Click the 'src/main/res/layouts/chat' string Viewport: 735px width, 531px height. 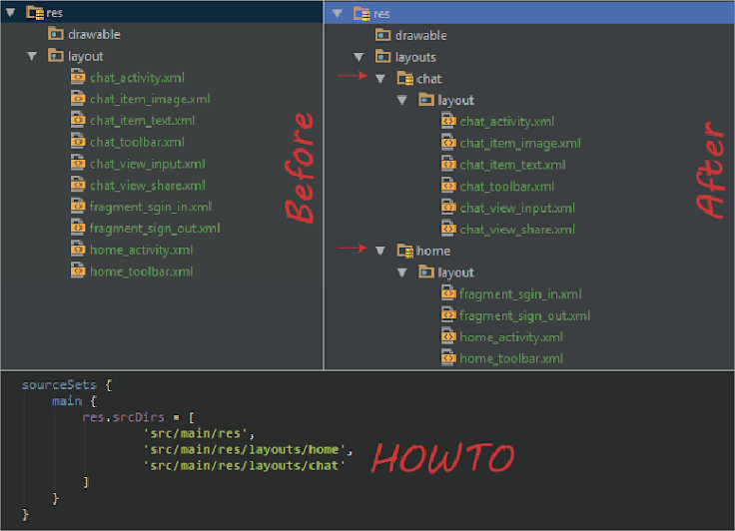(245, 465)
